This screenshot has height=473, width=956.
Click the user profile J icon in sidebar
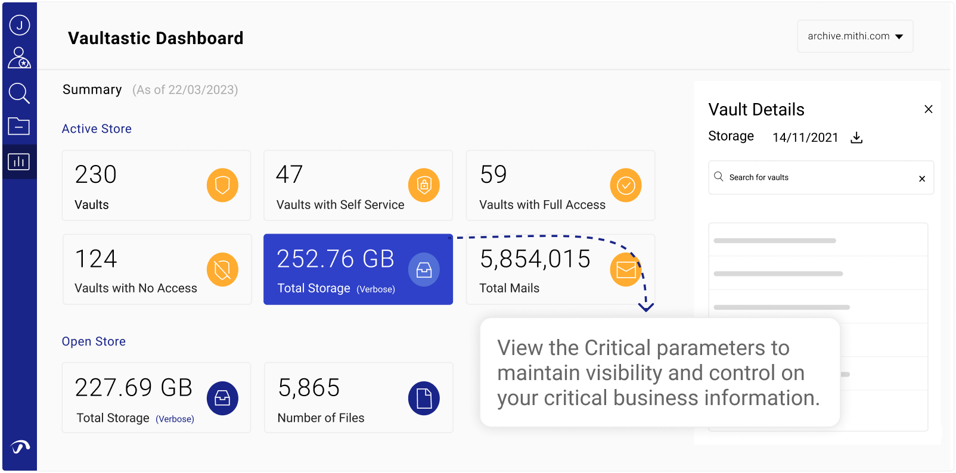pos(19,25)
